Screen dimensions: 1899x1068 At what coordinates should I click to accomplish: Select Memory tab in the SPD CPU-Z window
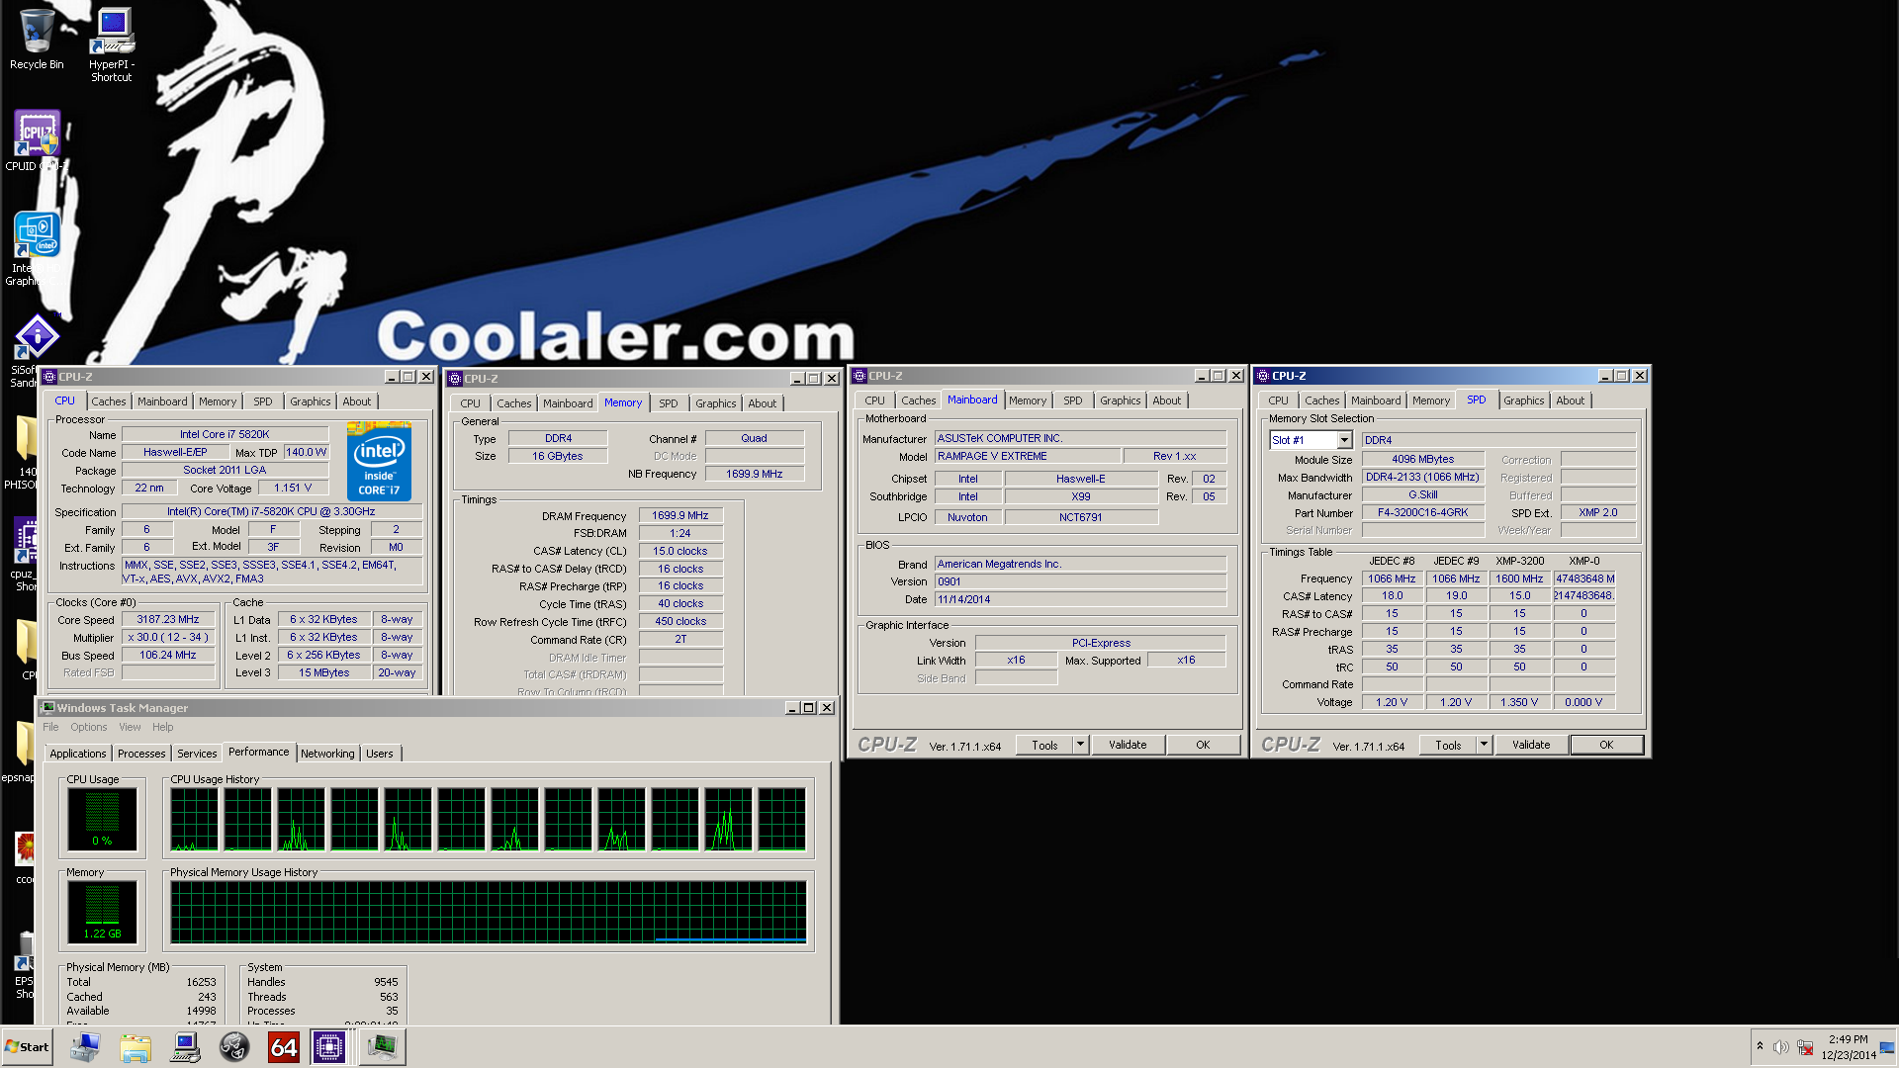click(x=1430, y=400)
